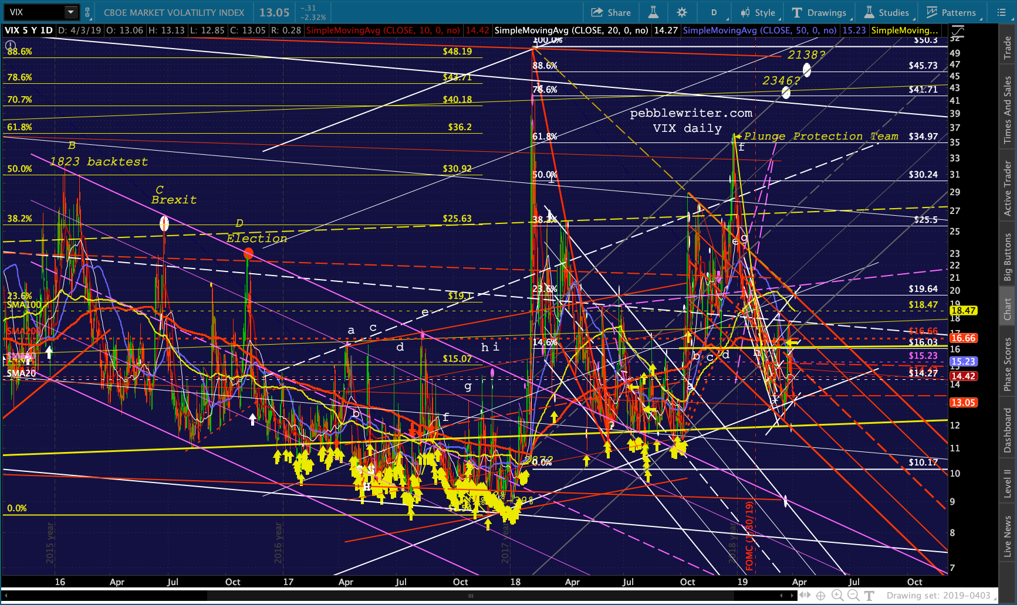This screenshot has height=605, width=1017.
Task: Click the SimpleMovingAvg (CLOSE, 20, 0, no) label
Action: pos(572,30)
